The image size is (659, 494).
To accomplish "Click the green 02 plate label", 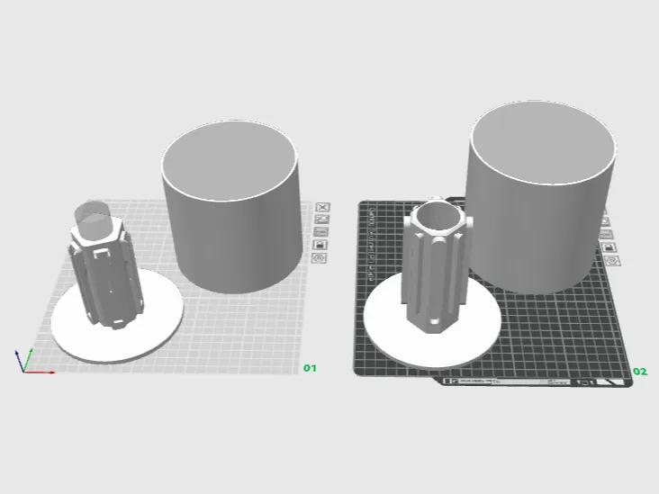I will [640, 372].
